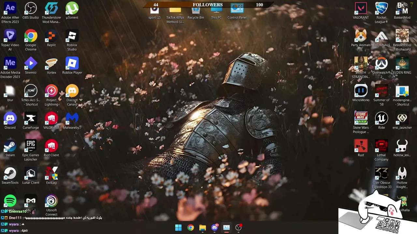Select the Google Chrome desktop shortcut

[x=31, y=40]
